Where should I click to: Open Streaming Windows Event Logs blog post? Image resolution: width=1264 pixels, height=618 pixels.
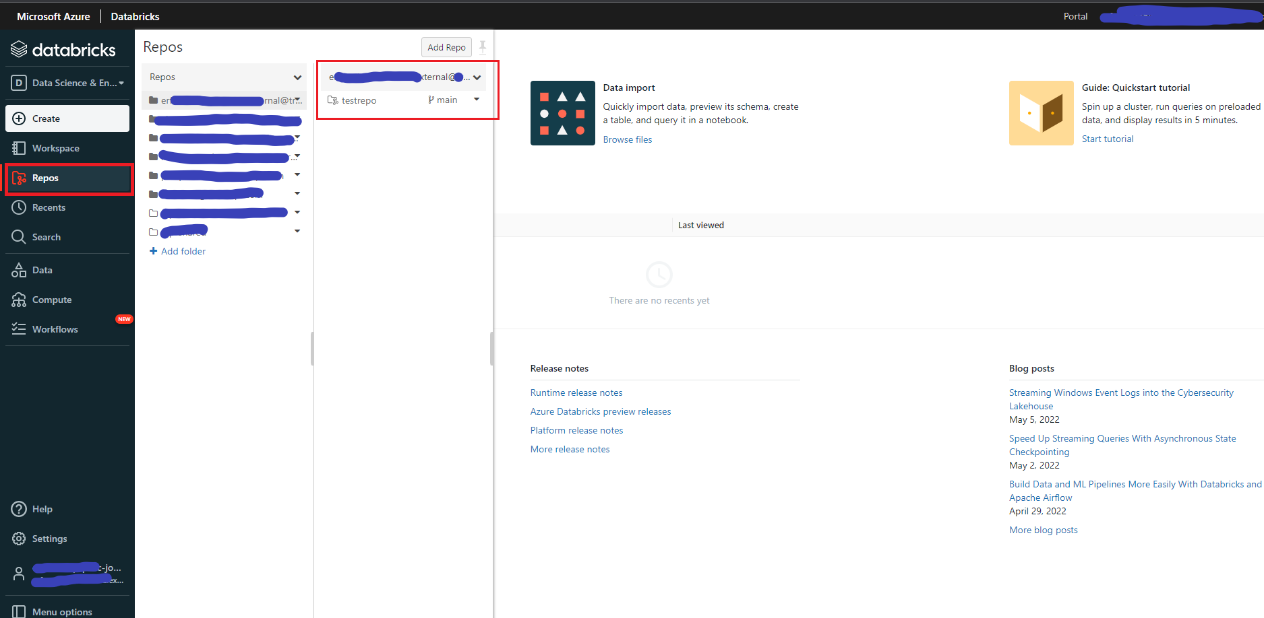point(1121,399)
